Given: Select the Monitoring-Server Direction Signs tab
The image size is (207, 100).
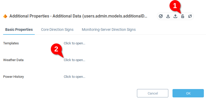Looking at the screenshot, I should [x=109, y=30].
